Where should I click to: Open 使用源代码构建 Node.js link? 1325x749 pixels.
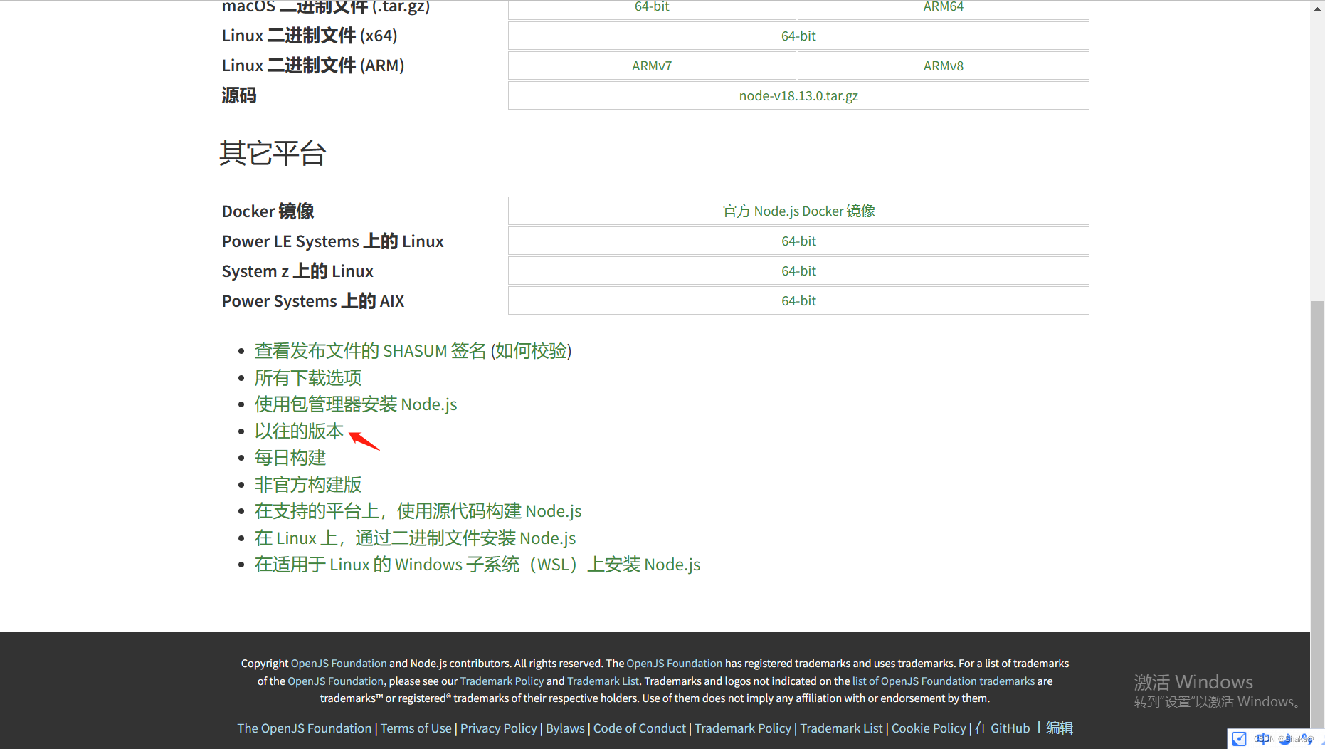pyautogui.click(x=418, y=511)
